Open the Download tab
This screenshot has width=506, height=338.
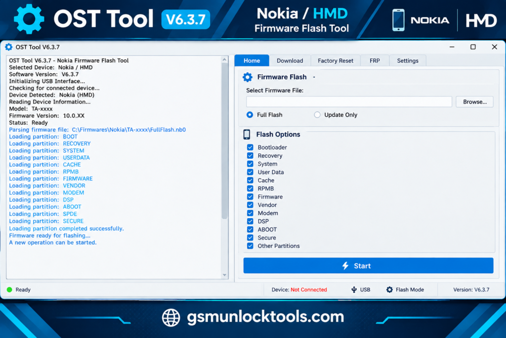point(290,61)
